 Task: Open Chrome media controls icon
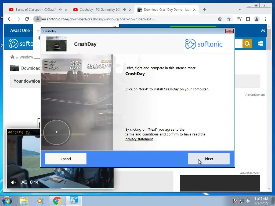pos(239,19)
